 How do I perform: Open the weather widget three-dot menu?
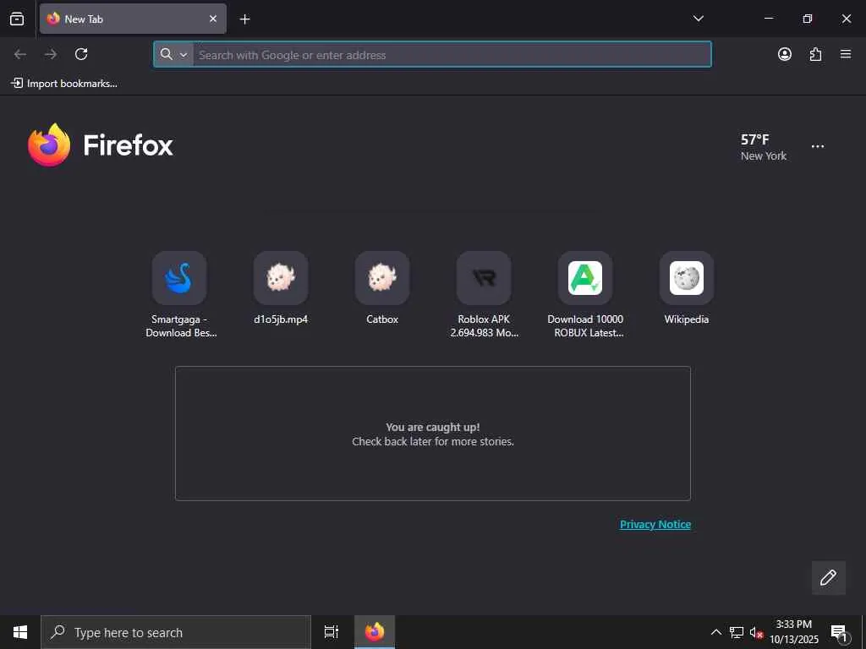point(818,147)
